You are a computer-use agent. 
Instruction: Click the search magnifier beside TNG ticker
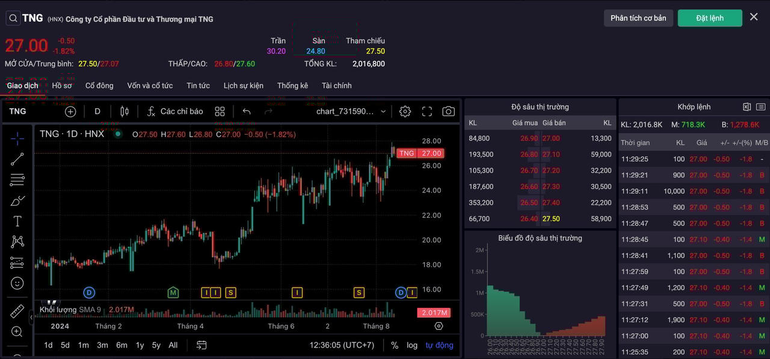tap(13, 18)
